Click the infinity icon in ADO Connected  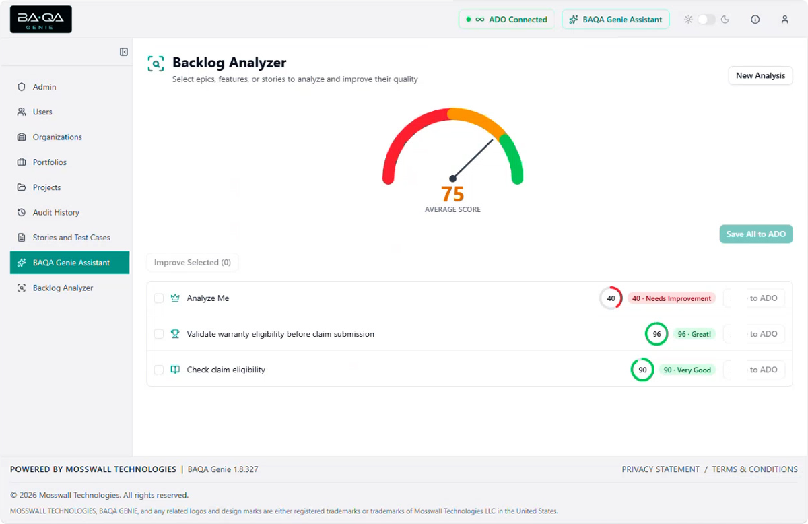click(x=479, y=20)
